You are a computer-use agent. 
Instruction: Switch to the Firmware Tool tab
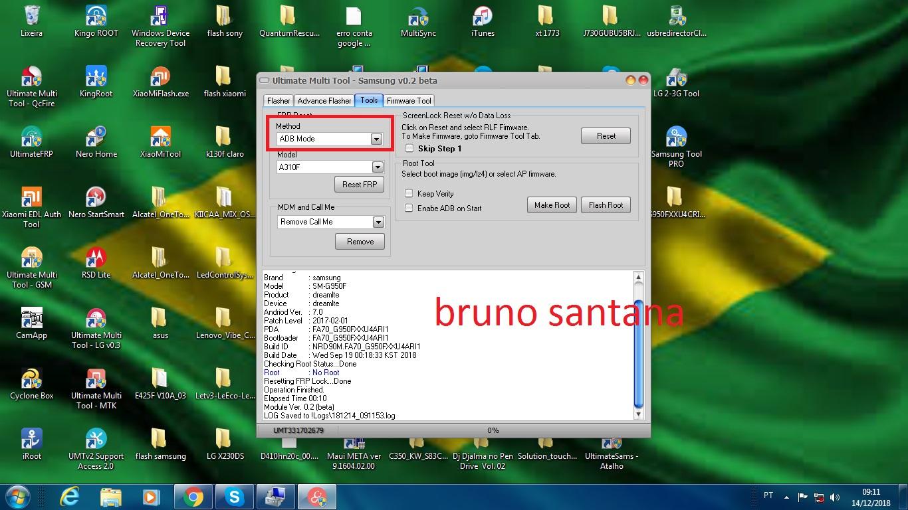[409, 101]
